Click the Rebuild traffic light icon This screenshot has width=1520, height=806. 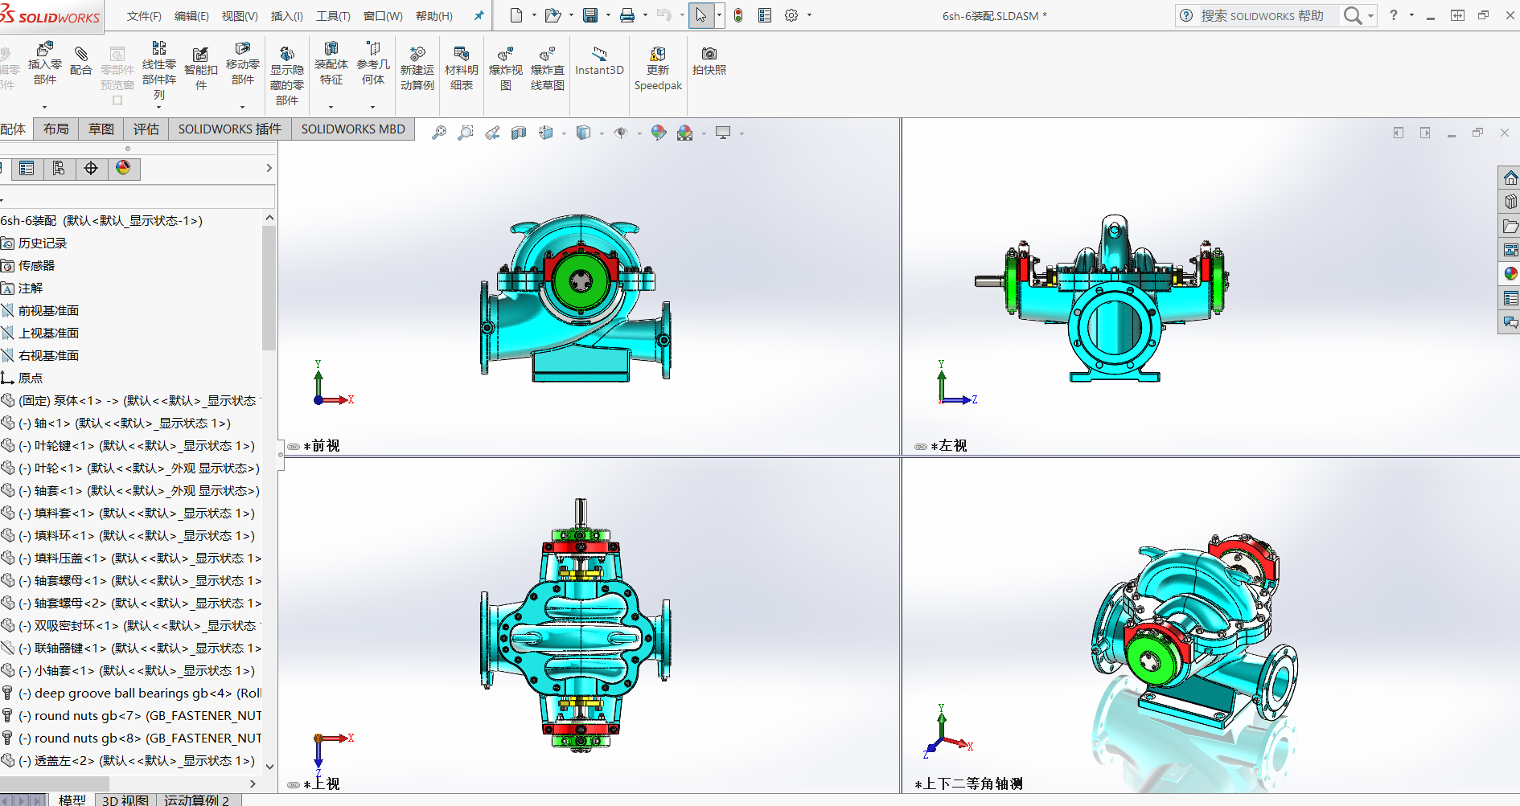tap(738, 15)
